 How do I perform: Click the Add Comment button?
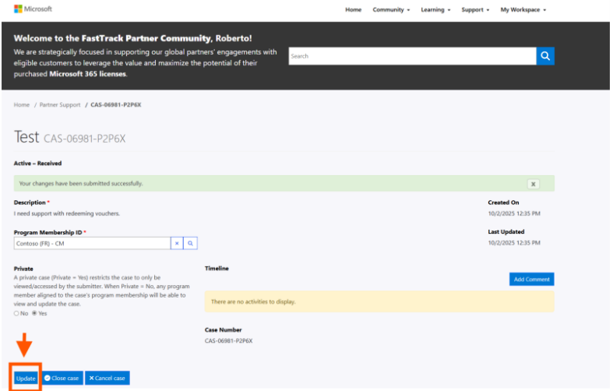point(531,279)
